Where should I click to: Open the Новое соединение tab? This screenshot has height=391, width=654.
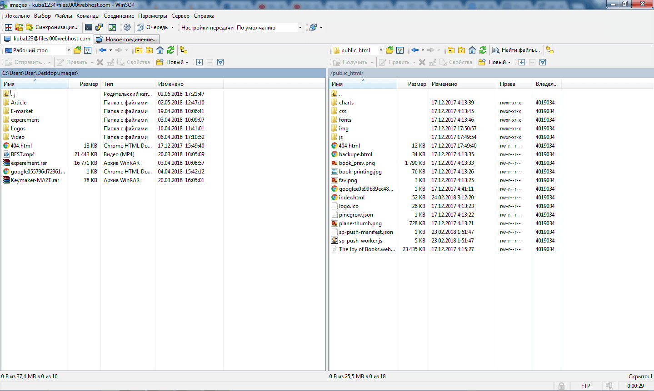click(127, 39)
